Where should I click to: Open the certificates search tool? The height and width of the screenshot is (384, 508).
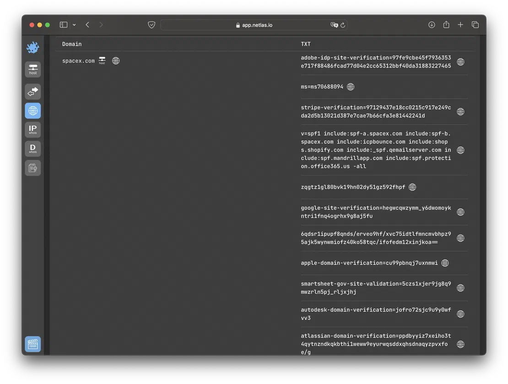[x=32, y=168]
